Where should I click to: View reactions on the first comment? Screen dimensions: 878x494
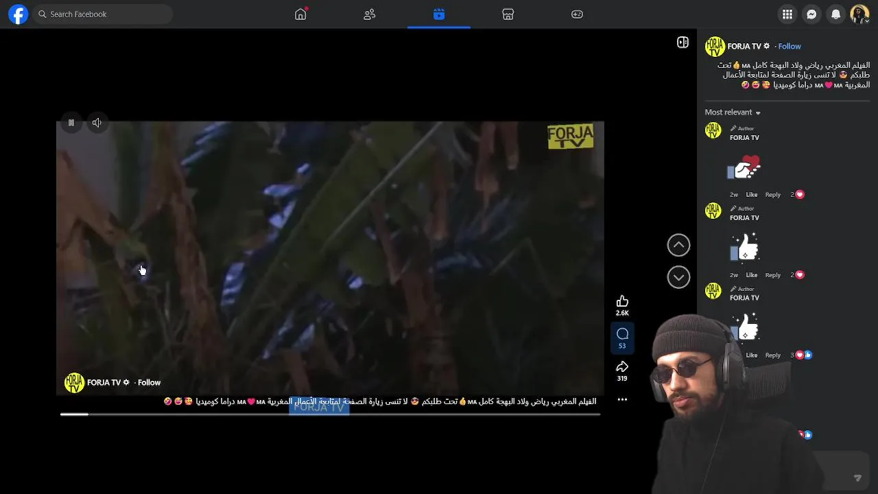tap(797, 195)
